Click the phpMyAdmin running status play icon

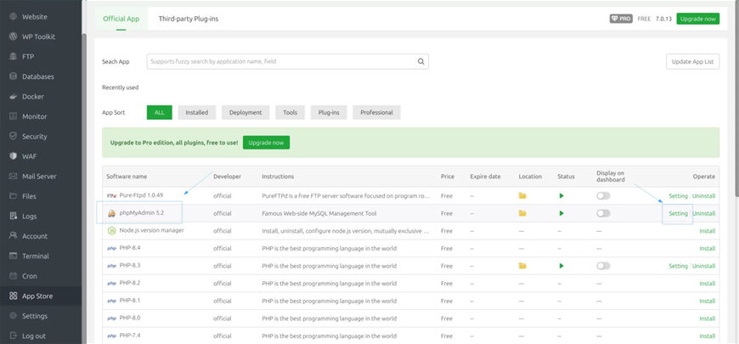(561, 213)
